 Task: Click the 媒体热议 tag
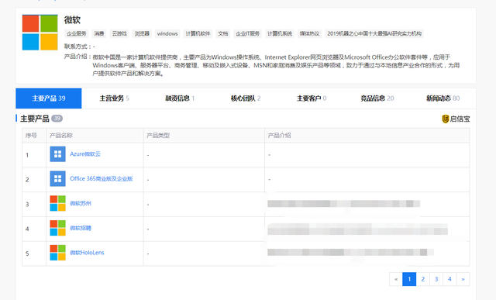click(310, 33)
